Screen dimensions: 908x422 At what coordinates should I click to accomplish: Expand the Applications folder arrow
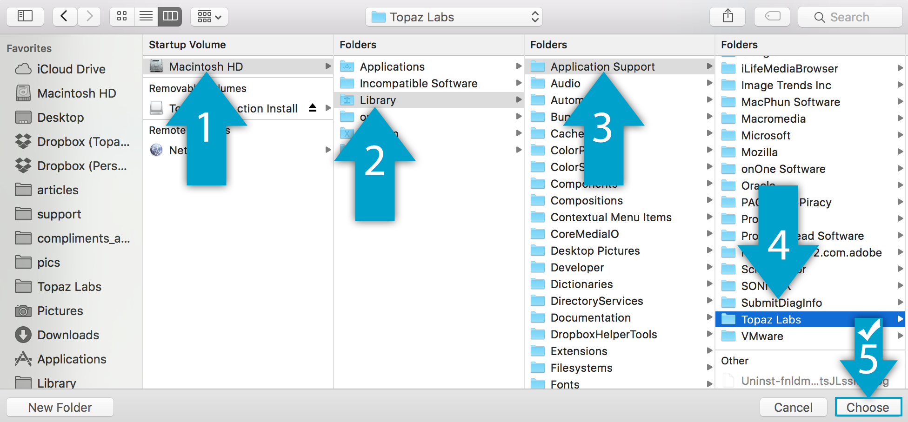pyautogui.click(x=519, y=66)
